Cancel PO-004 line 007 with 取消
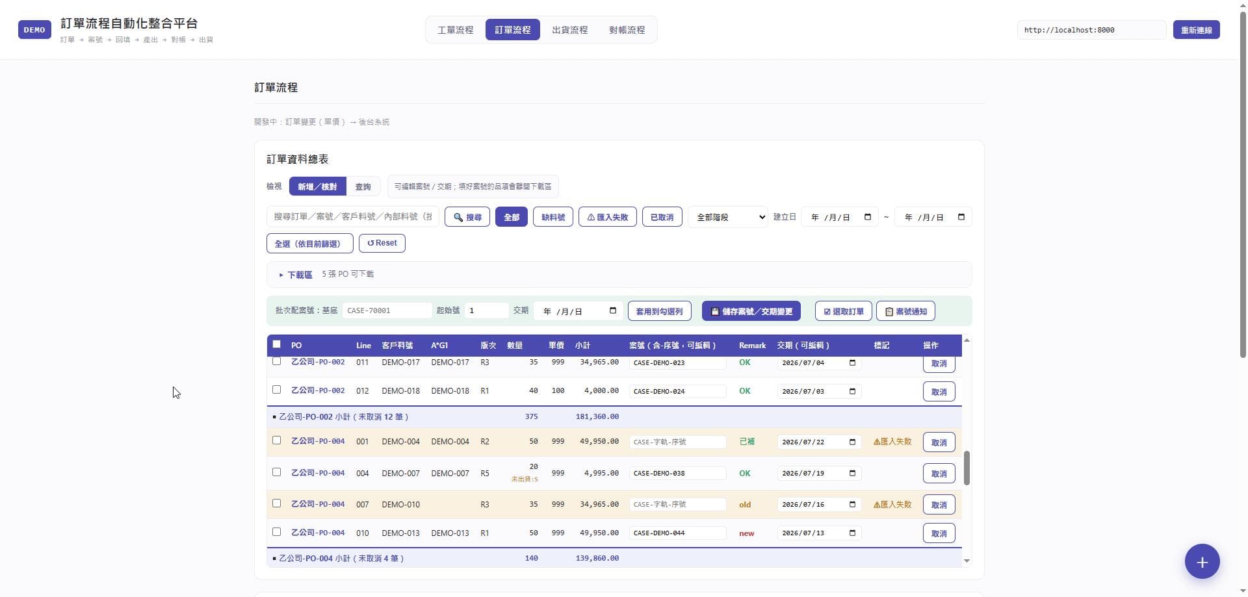 (939, 505)
